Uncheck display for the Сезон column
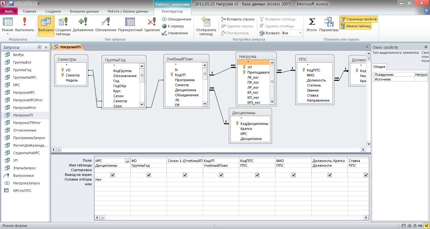 [x=185, y=175]
